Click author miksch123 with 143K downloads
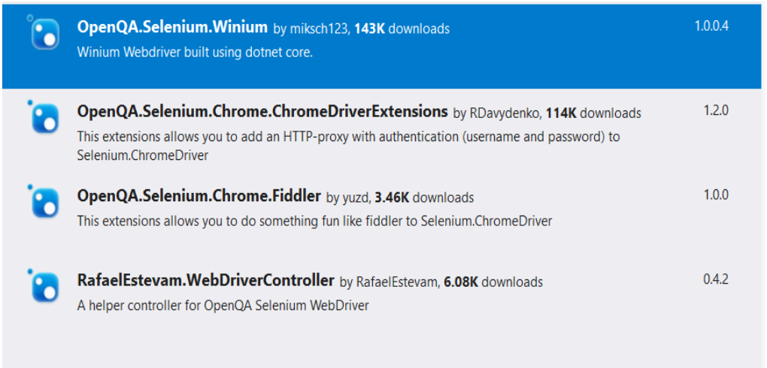Image resolution: width=767 pixels, height=368 pixels. (361, 29)
